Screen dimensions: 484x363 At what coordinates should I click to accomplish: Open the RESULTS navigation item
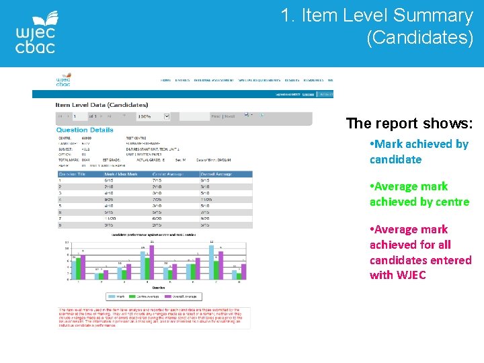(x=292, y=80)
